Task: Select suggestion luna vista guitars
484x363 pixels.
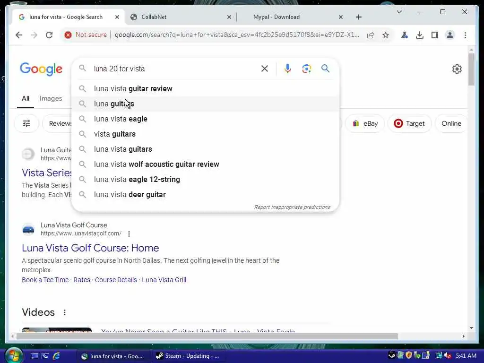Action: [205, 149]
